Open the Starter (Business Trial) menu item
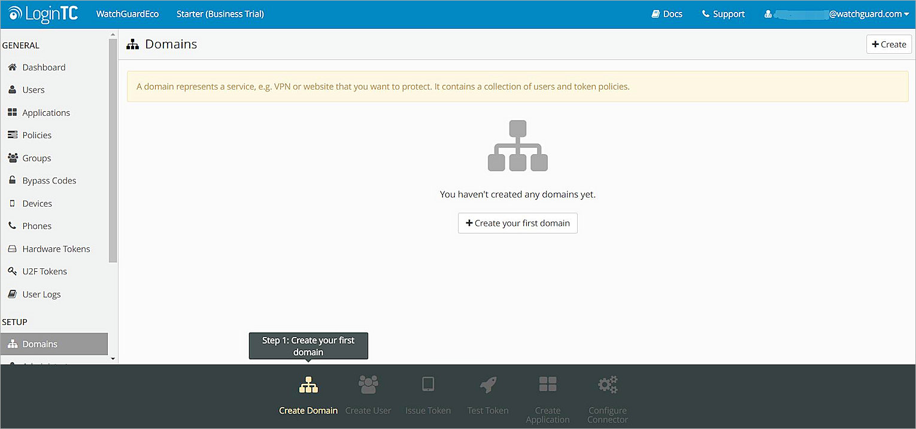The image size is (916, 429). pyautogui.click(x=220, y=13)
